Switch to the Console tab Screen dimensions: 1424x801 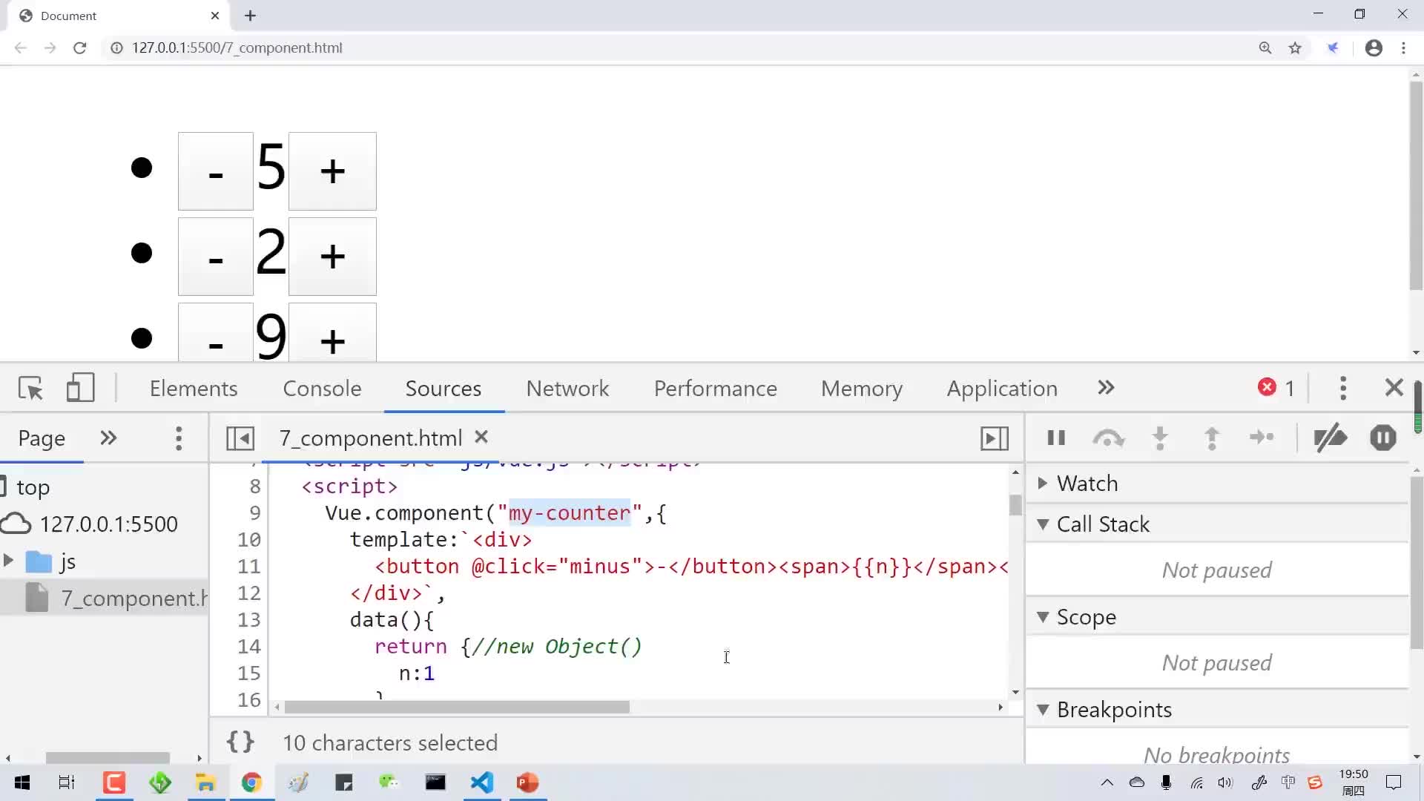pyautogui.click(x=322, y=387)
